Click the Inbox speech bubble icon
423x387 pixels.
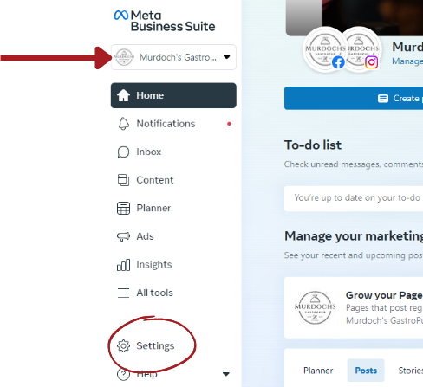click(x=123, y=152)
